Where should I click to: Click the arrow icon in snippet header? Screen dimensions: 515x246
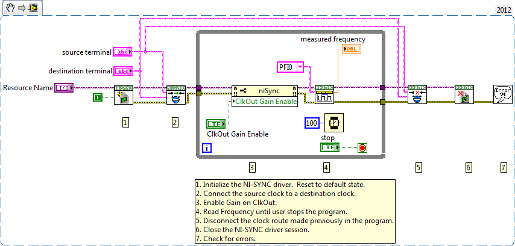click(22, 8)
